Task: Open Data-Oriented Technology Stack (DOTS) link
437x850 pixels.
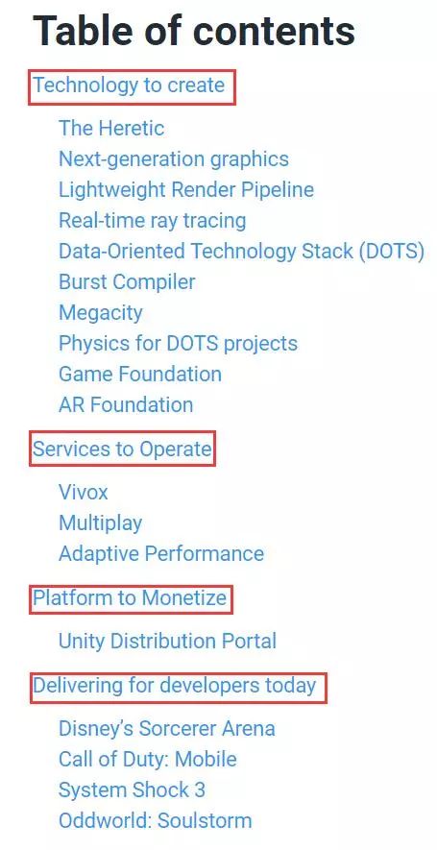Action: (241, 252)
